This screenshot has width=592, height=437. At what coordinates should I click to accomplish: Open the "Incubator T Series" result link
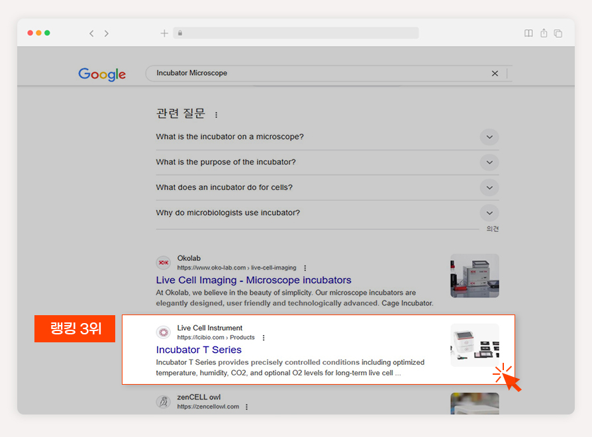(x=199, y=350)
